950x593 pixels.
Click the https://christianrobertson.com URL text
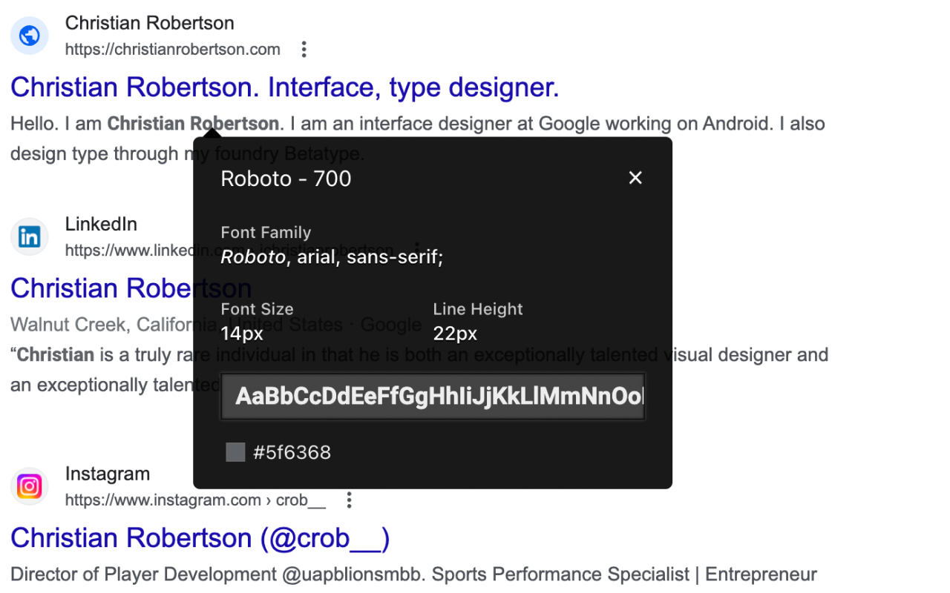click(x=173, y=50)
